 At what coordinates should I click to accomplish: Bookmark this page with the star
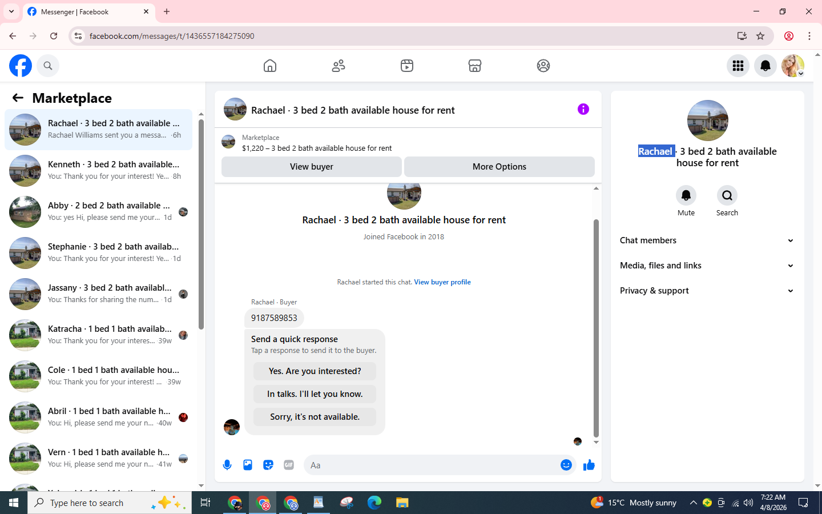[x=760, y=36]
